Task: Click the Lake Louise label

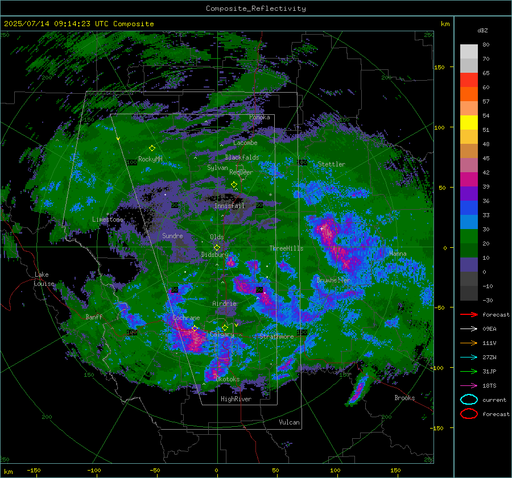Action: click(x=44, y=279)
